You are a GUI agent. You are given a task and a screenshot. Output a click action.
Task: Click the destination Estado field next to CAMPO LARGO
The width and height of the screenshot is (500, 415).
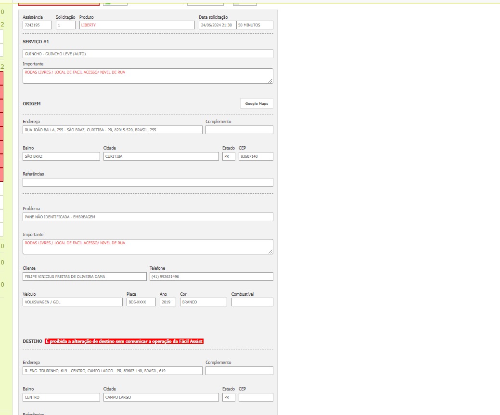tap(229, 397)
